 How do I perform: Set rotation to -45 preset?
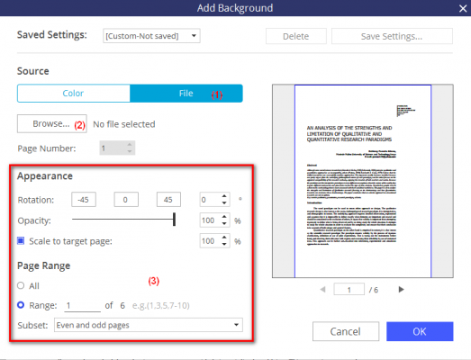pyautogui.click(x=84, y=200)
